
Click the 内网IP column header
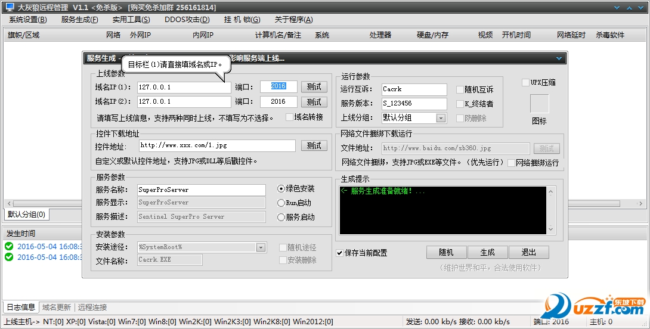click(203, 35)
